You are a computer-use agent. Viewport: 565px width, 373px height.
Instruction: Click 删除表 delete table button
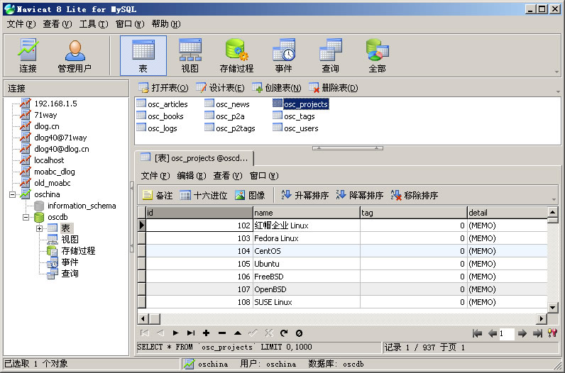click(x=333, y=88)
